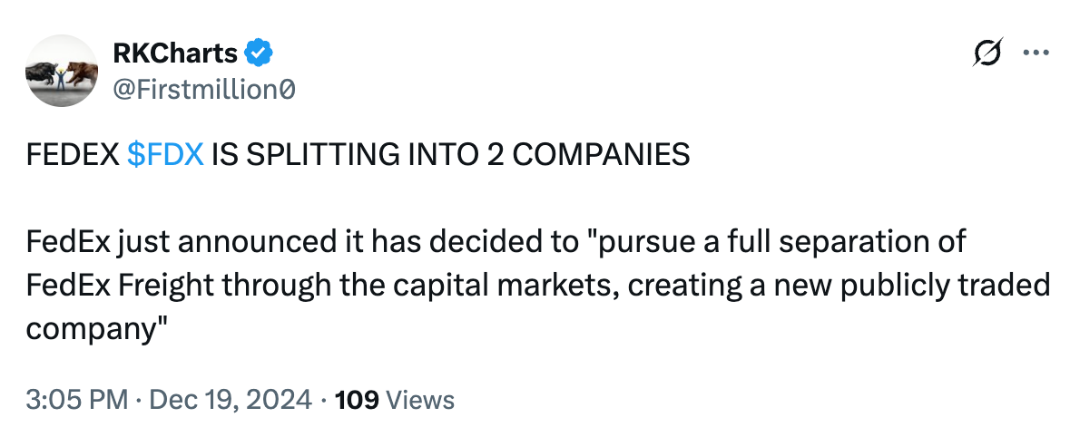
Task: Open RKCharts bull-and-bear profile picture
Action: tap(58, 73)
